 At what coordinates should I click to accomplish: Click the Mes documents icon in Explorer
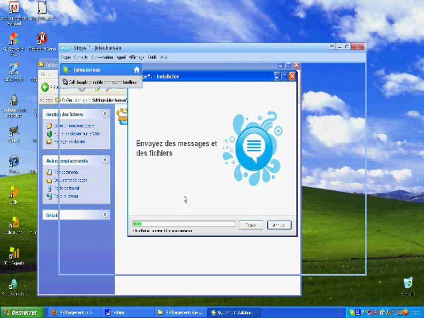[49, 172]
